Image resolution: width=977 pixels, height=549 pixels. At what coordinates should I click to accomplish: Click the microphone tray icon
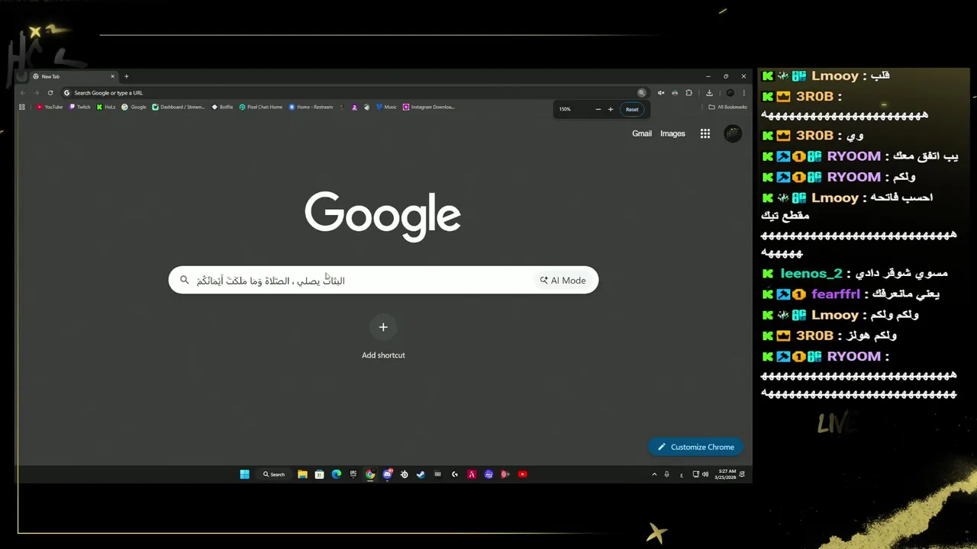[x=667, y=474]
